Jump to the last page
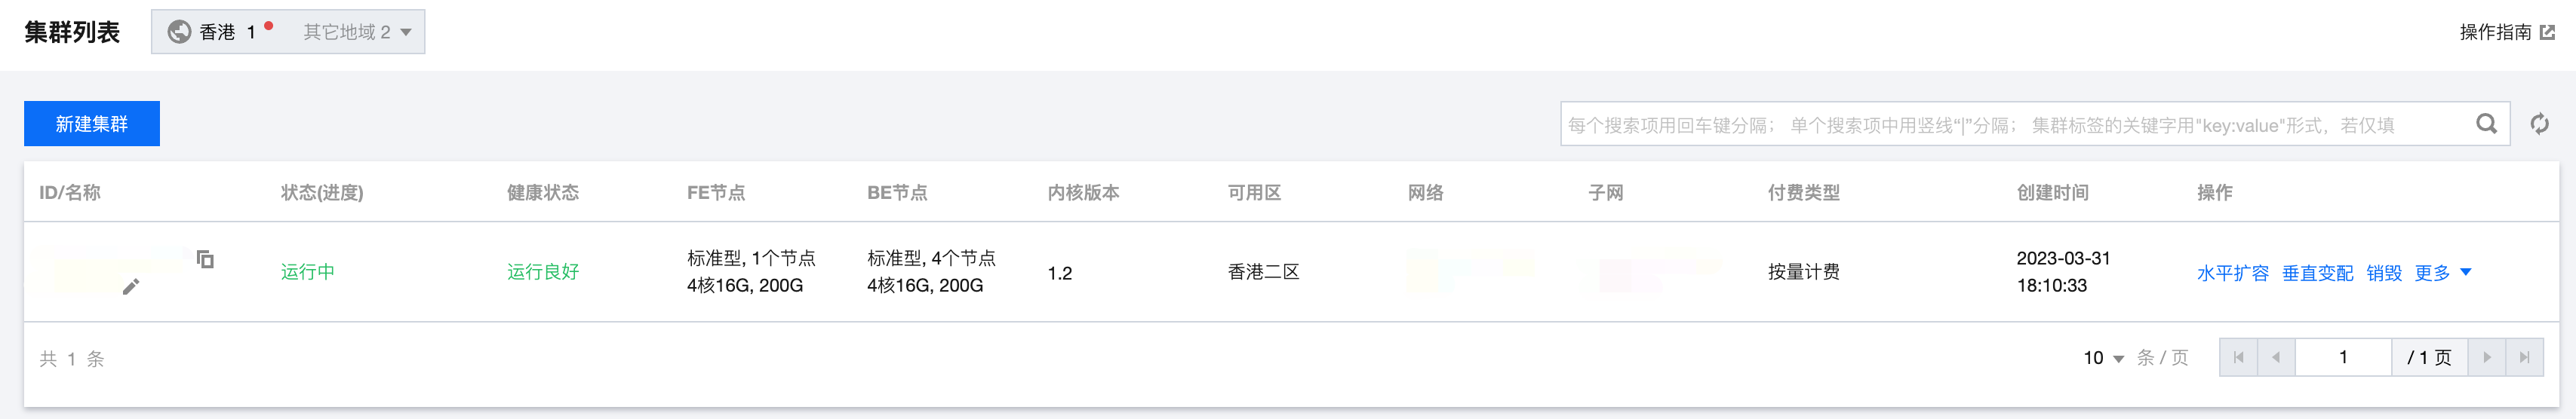 click(x=2525, y=357)
